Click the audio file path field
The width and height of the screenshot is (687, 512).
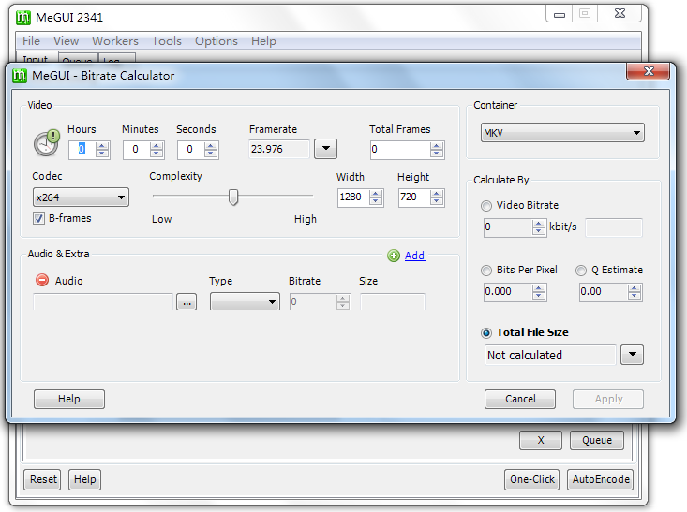point(103,302)
